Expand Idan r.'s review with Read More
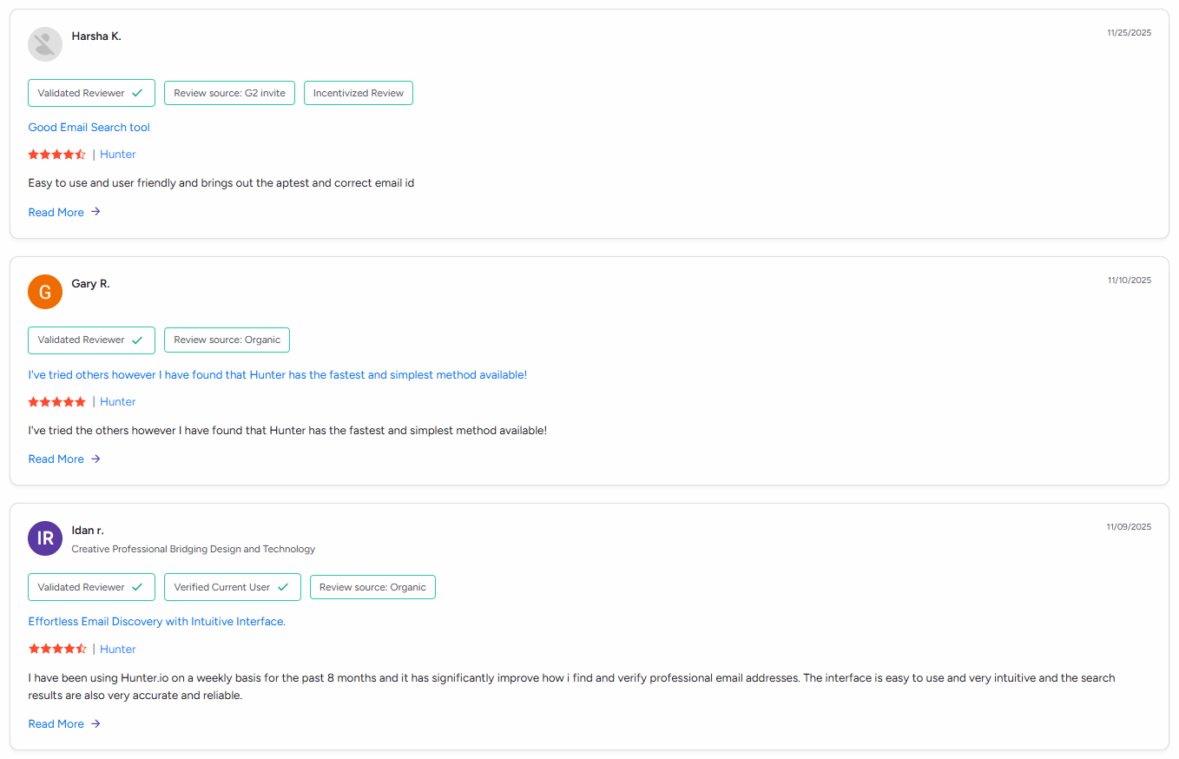 coord(56,724)
